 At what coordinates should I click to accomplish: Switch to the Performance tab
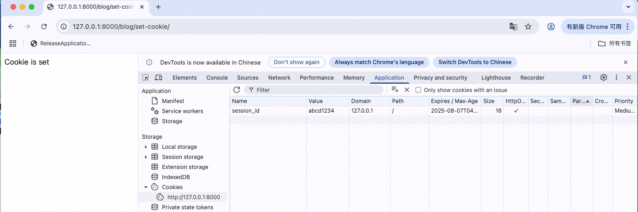(x=317, y=78)
